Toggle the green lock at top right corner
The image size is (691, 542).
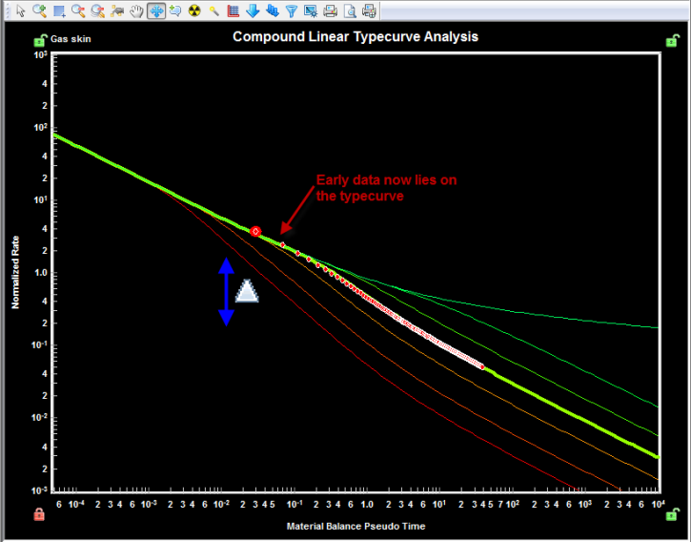pos(672,40)
